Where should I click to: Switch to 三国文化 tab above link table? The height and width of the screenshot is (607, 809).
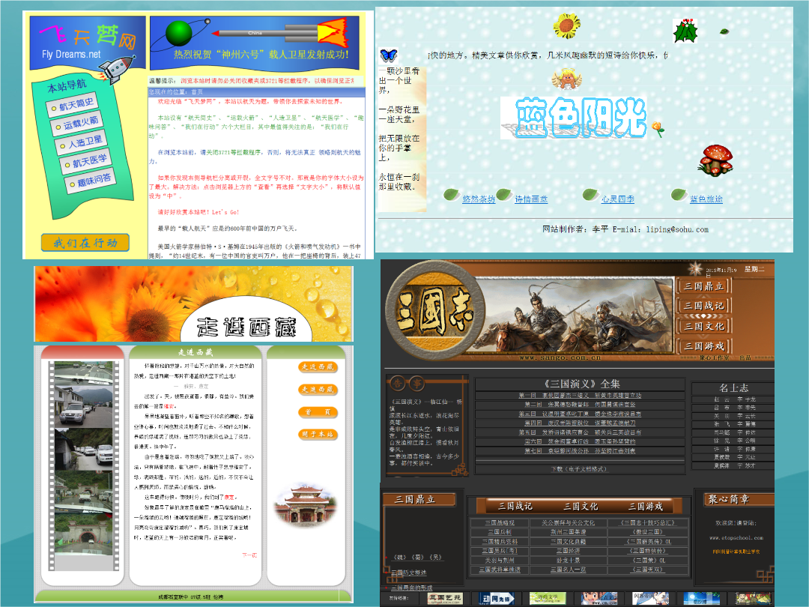[581, 507]
